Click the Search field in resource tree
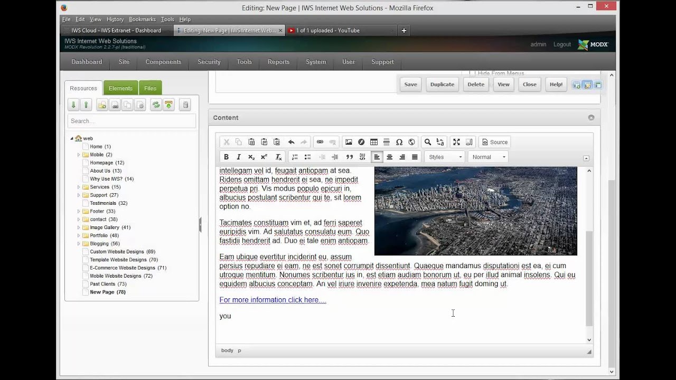The image size is (676, 380). (132, 121)
